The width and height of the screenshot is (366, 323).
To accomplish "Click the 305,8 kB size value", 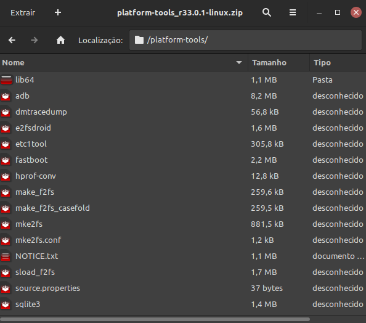I will pos(267,144).
